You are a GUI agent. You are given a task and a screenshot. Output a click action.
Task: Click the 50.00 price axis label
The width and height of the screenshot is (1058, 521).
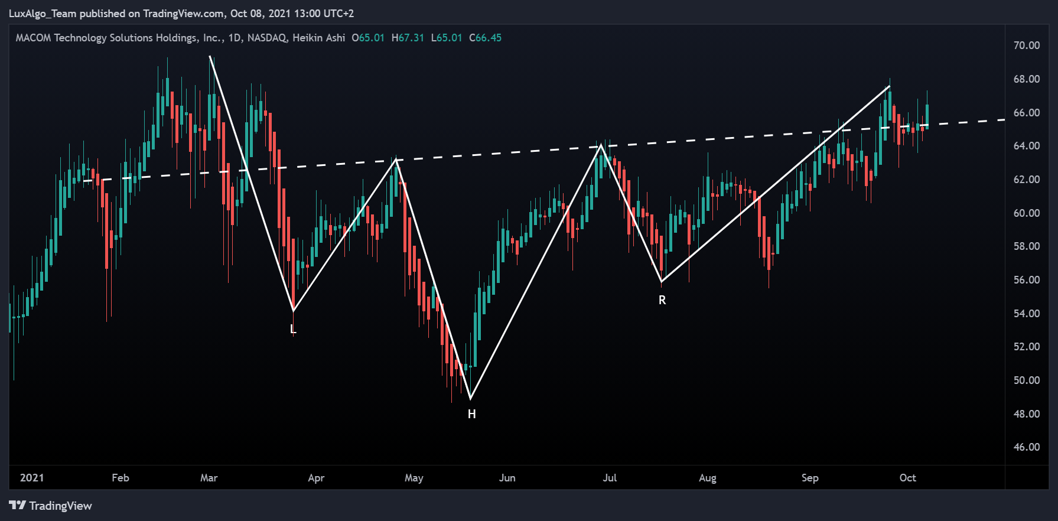(1027, 380)
